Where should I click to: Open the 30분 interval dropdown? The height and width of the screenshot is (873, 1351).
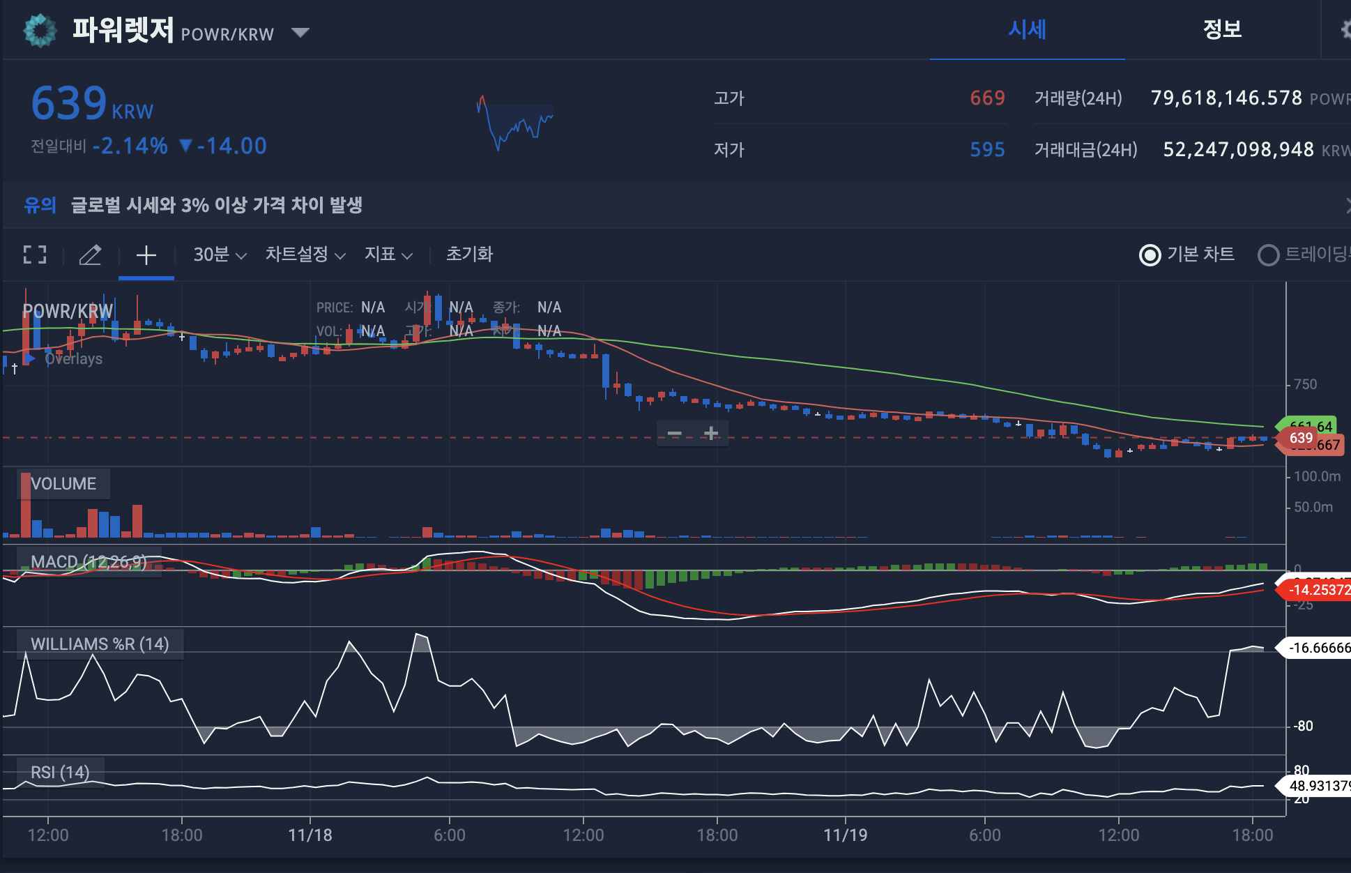[220, 255]
